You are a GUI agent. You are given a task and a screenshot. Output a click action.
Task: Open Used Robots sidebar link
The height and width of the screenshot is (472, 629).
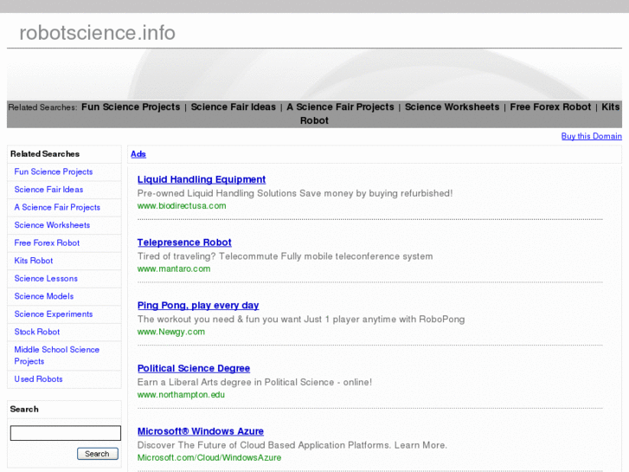pyautogui.click(x=38, y=379)
